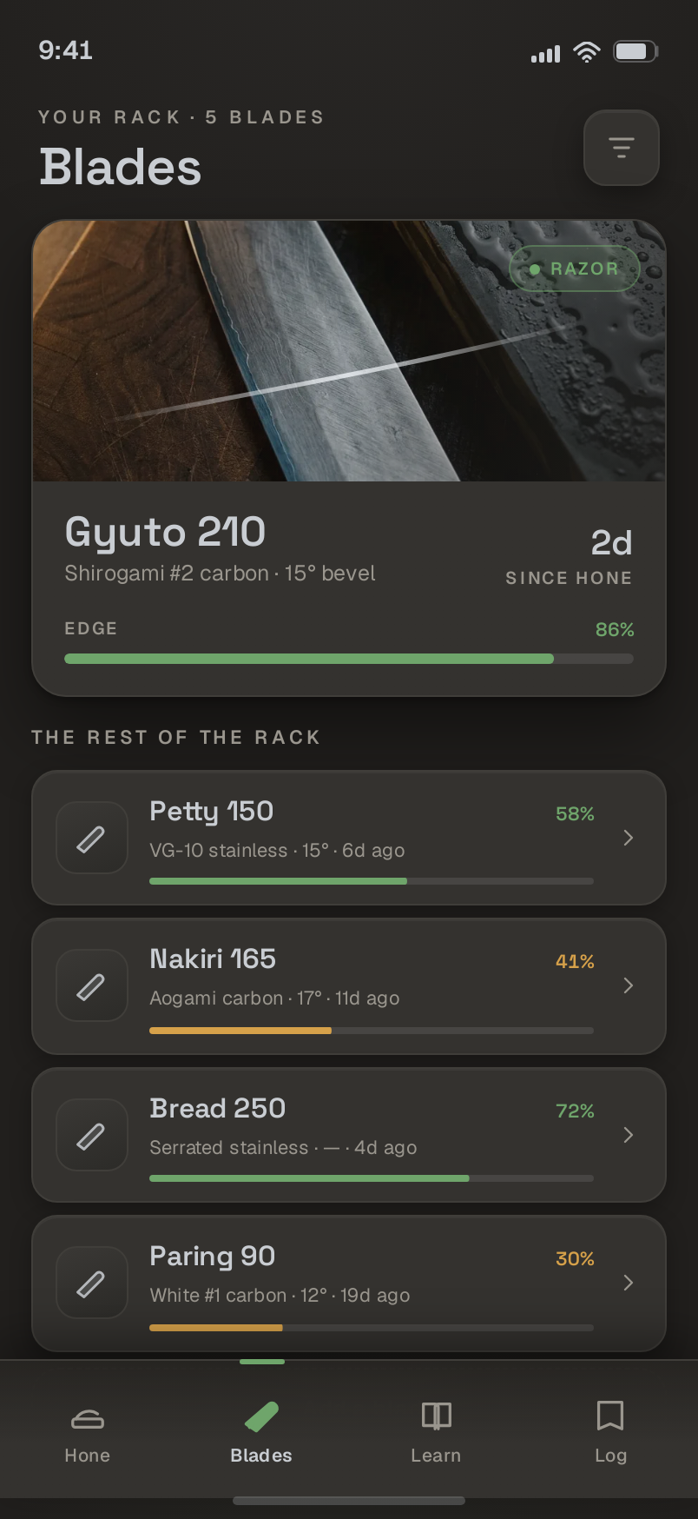Tap the Paring 90 knife icon

pos(92,1283)
